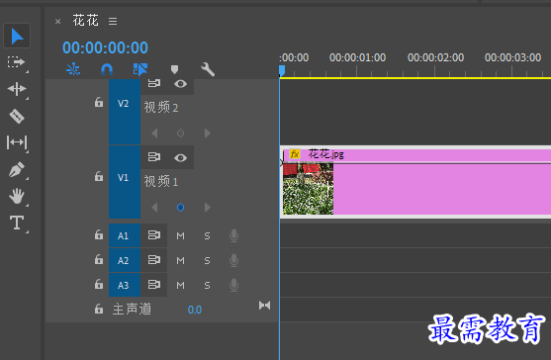Toggle V2 track lock
The height and width of the screenshot is (360, 551).
99,102
